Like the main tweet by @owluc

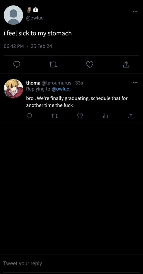coord(90,65)
